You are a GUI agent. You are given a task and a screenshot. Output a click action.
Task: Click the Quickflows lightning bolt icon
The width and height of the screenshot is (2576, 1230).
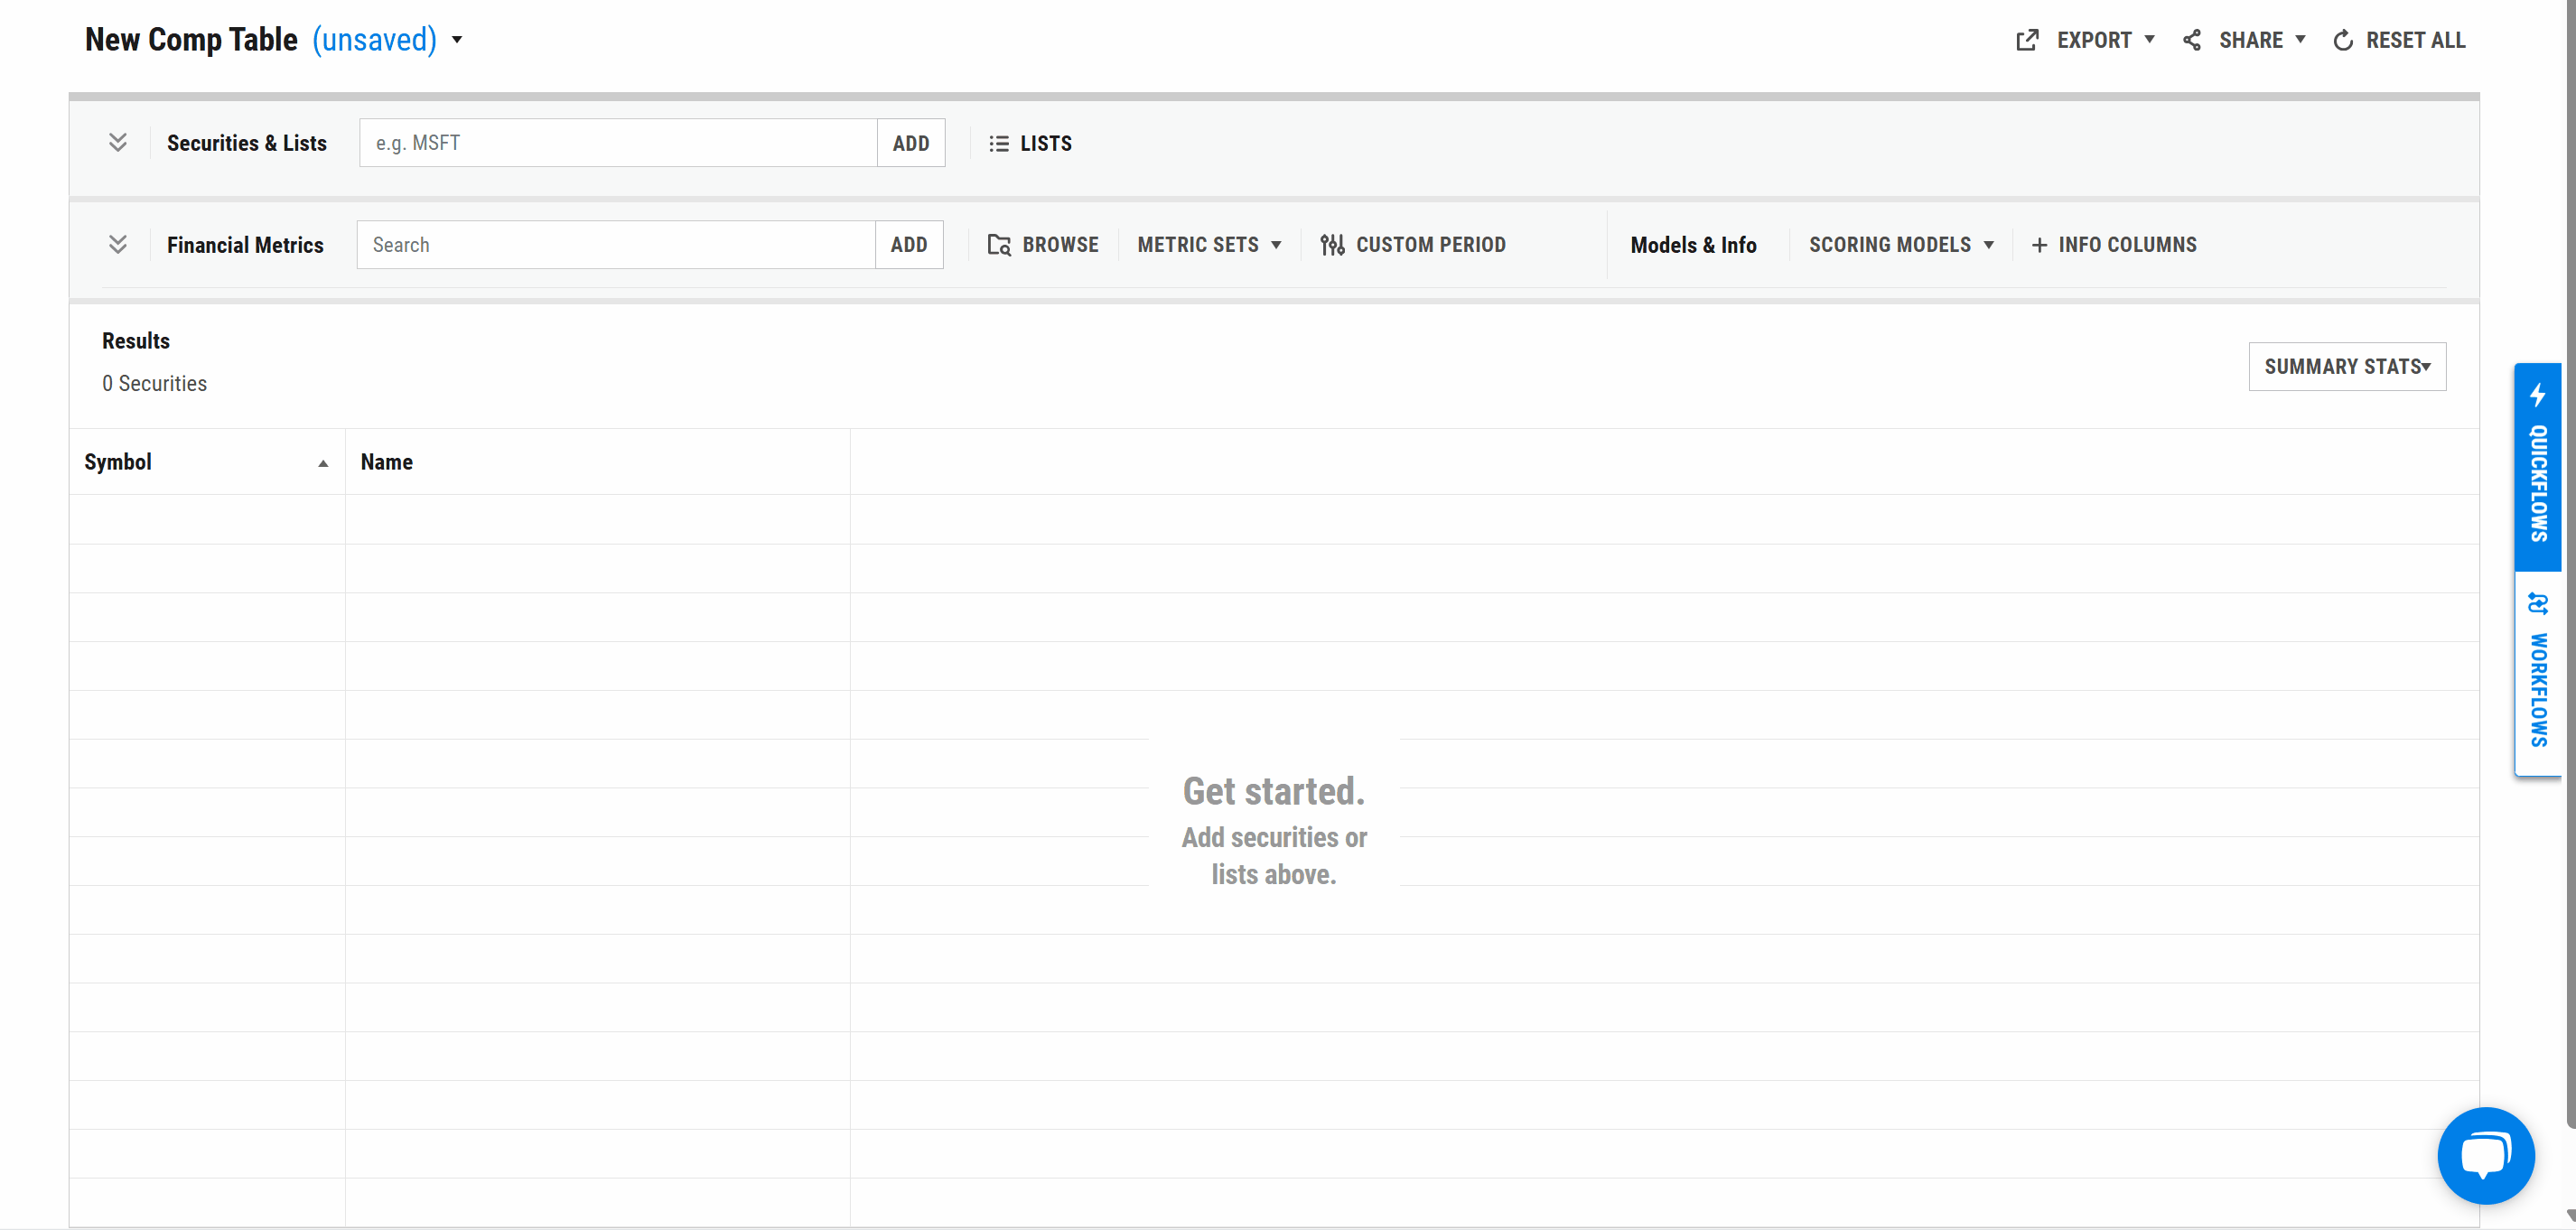[x=2538, y=394]
